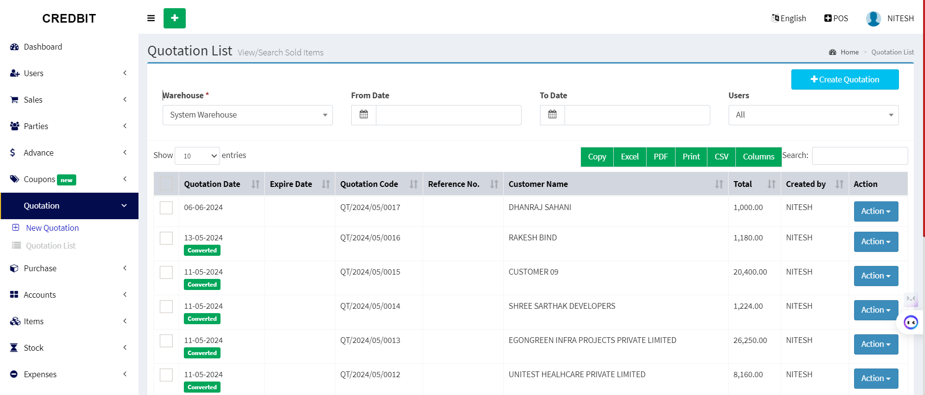Image resolution: width=925 pixels, height=395 pixels.
Task: Expand the Sales menu chevron
Action: 125,100
